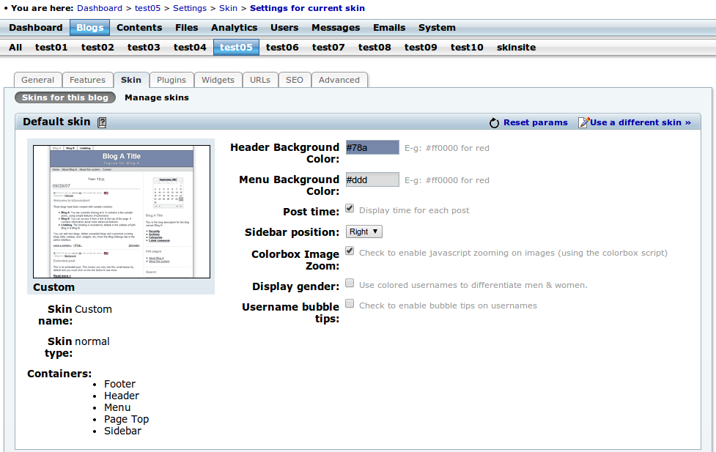The image size is (716, 452).
Task: Open the Features tab
Action: 88,80
